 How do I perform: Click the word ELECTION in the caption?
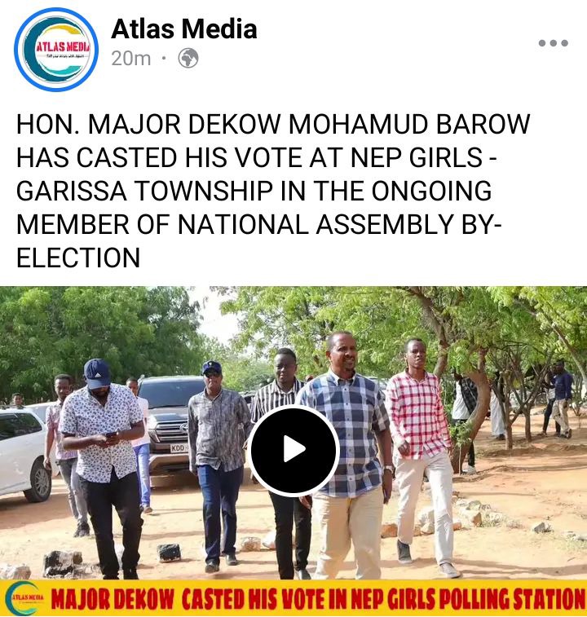(78, 258)
